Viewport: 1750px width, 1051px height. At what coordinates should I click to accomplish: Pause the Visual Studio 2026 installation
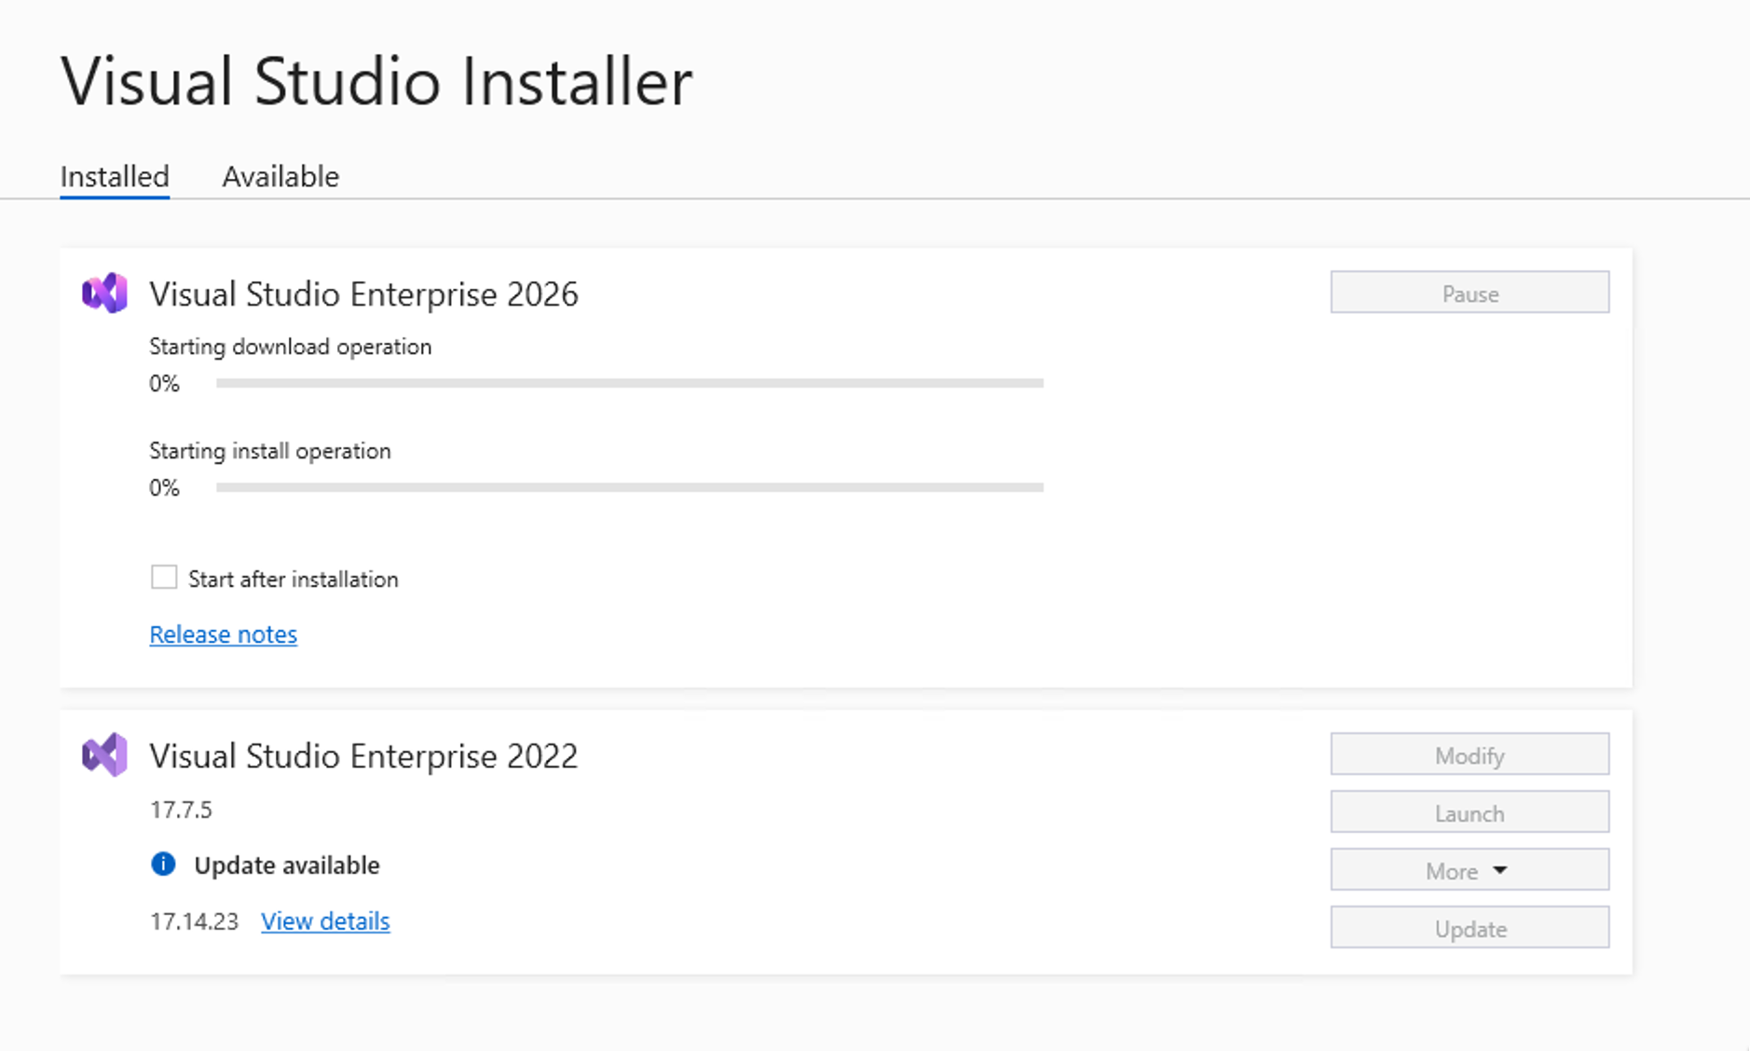(1469, 293)
